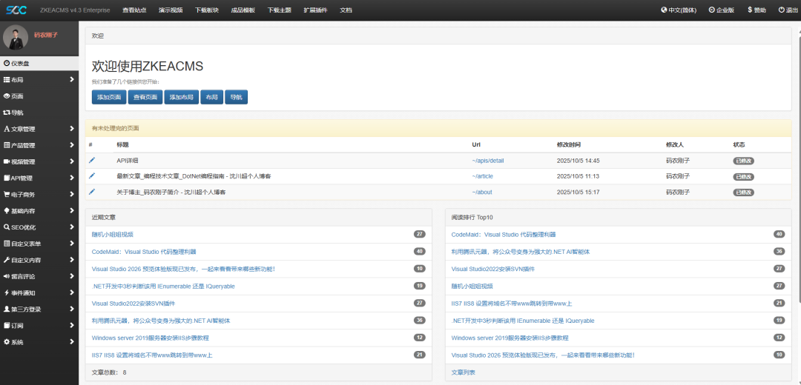Click the 系统 gear icon
Screen dimensions: 801x385
point(7,341)
